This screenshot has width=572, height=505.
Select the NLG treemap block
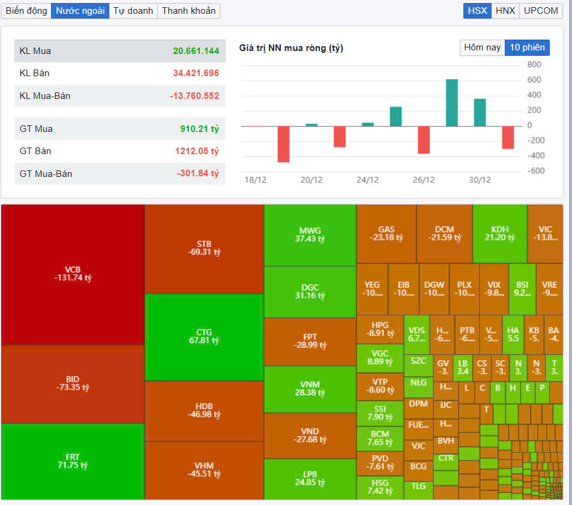[418, 387]
